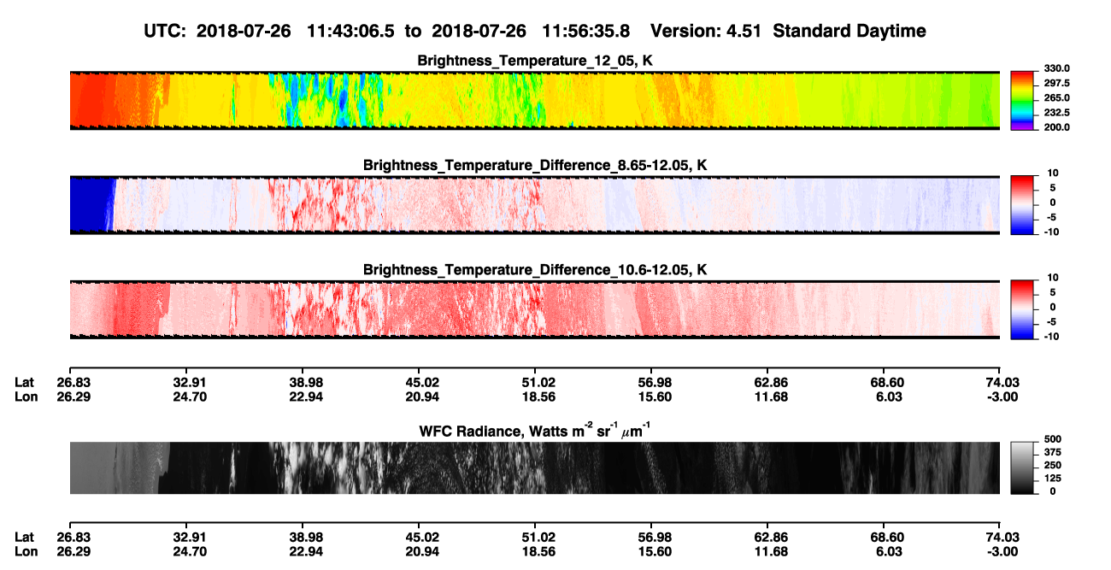Screen dimensions: 1111x570
Task: Click the -10 label on the 8.65-12.05 colorbar
Action: tap(1052, 232)
